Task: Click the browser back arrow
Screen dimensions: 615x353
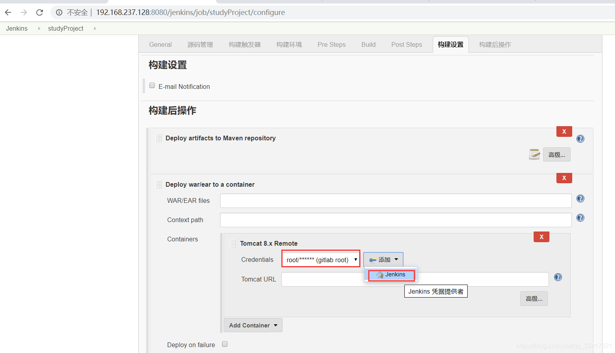Action: [8, 13]
